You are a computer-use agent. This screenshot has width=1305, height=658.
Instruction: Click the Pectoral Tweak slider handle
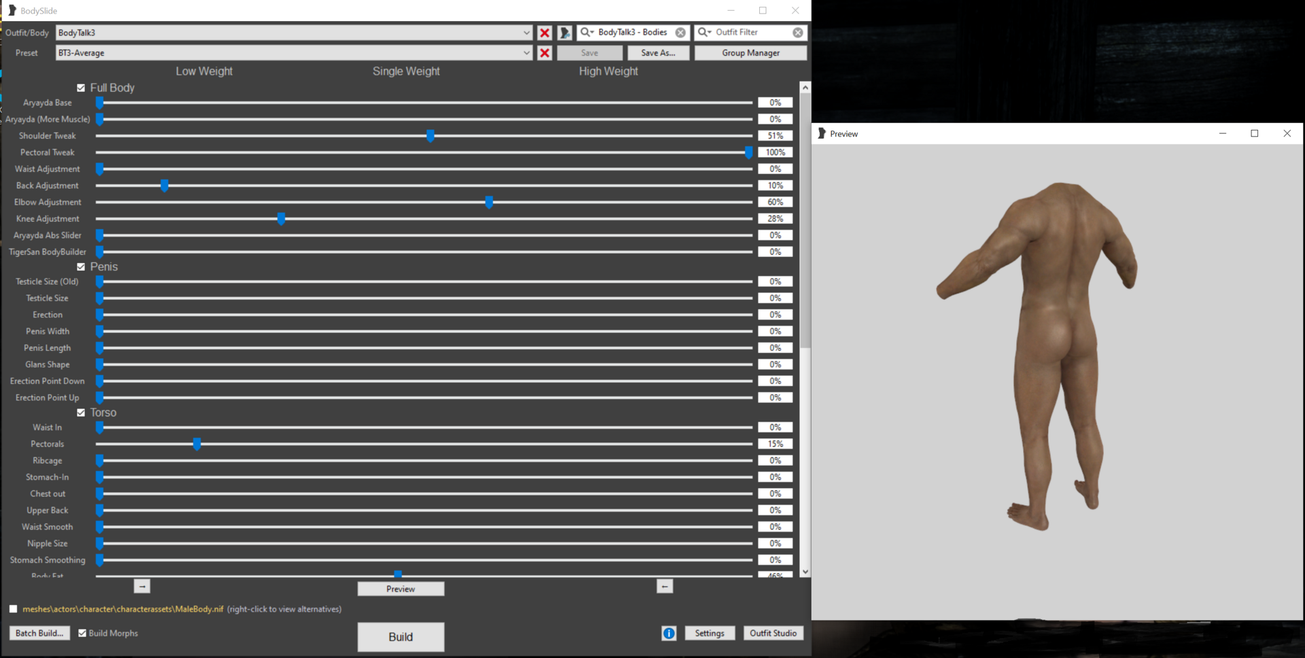tap(748, 152)
